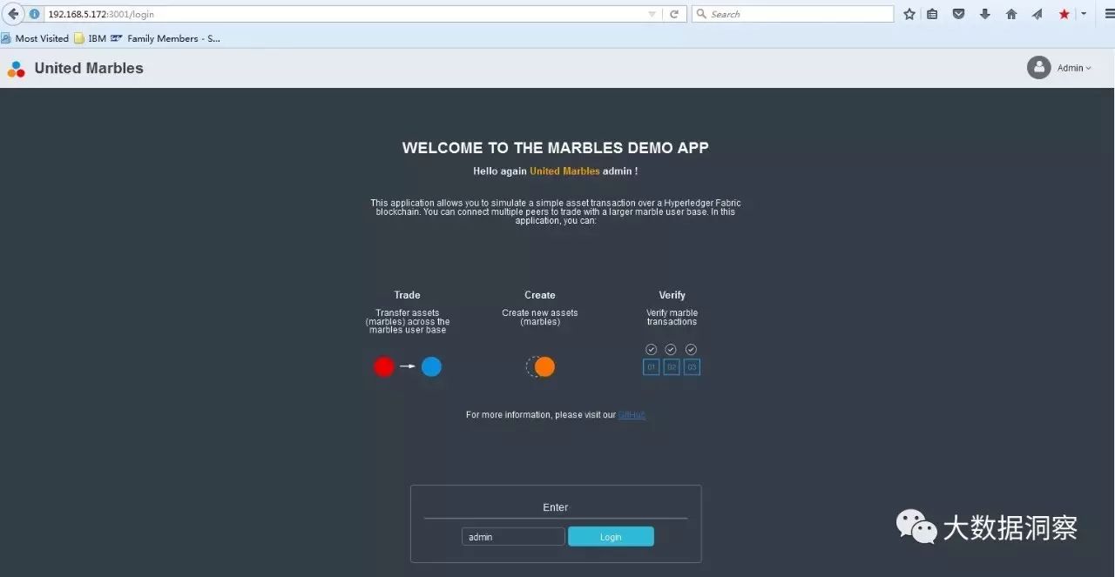Click the United Marbles logo icon

(x=17, y=69)
